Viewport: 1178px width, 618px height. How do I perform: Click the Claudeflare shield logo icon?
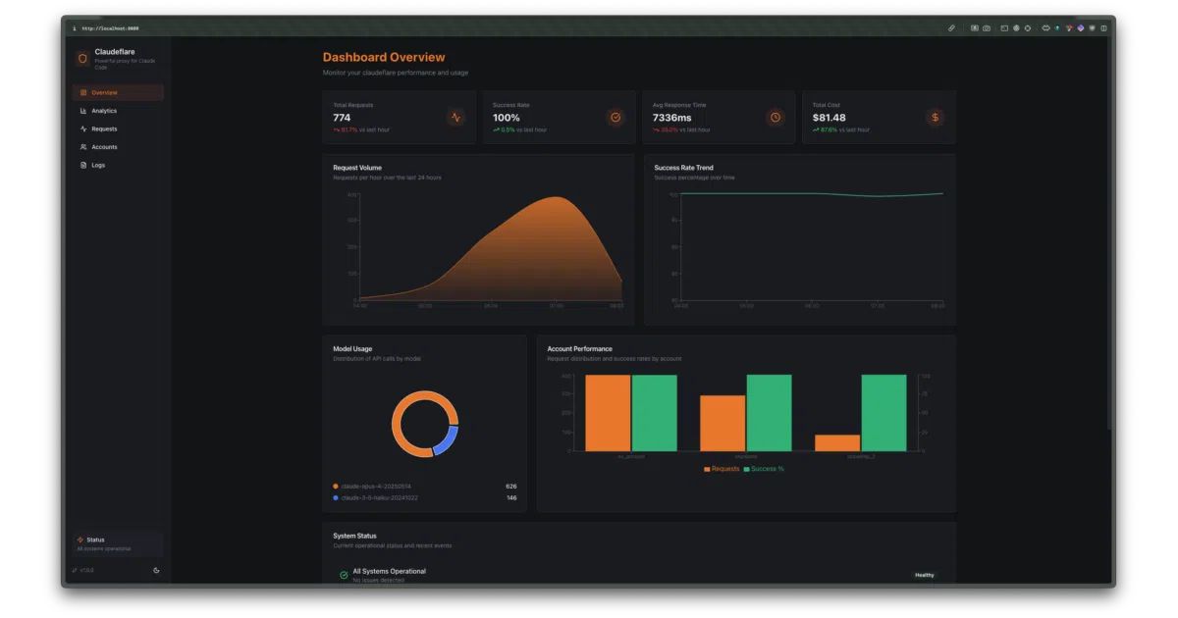[82, 59]
